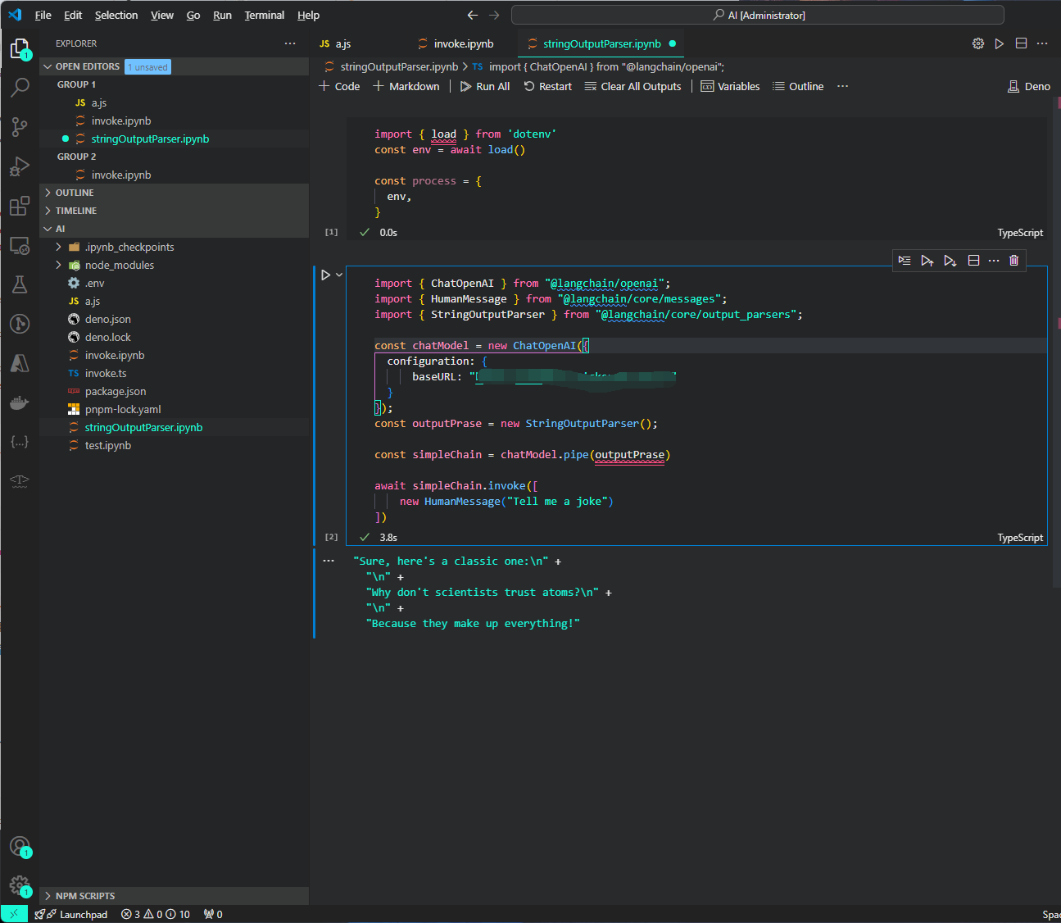Click the command center search box
Viewport: 1061px width, 923px height.
tap(758, 15)
